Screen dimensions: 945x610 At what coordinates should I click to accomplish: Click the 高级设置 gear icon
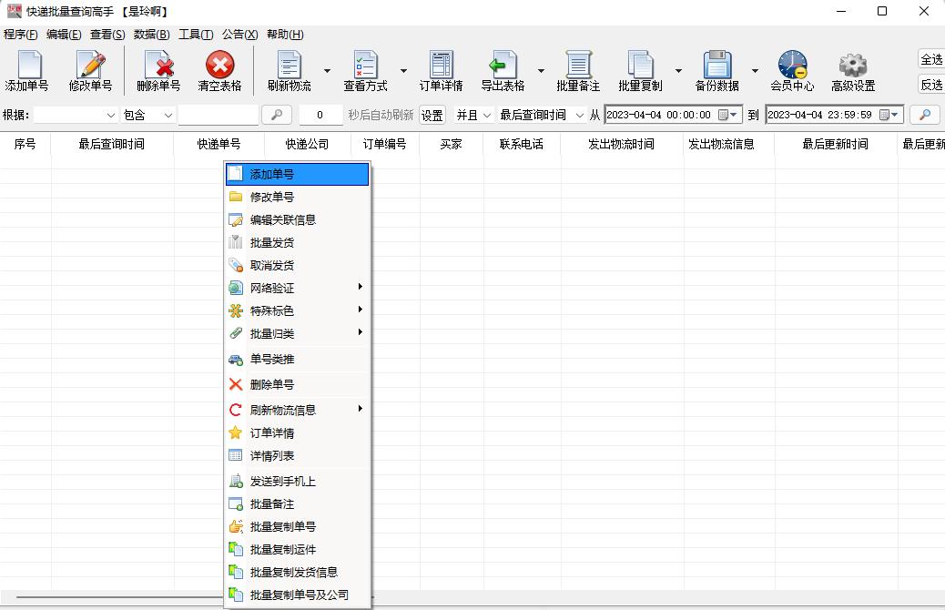click(852, 70)
